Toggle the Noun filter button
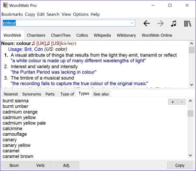 pyautogui.click(x=14, y=165)
